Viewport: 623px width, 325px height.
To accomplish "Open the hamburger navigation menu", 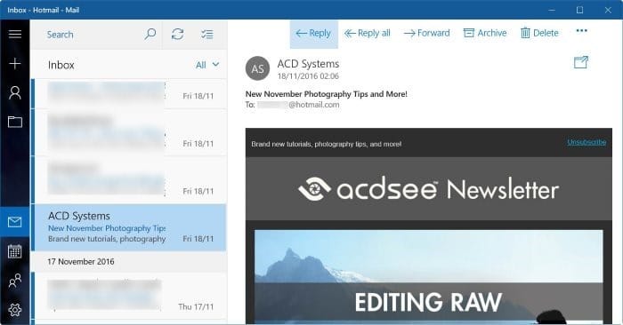I will (x=15, y=34).
